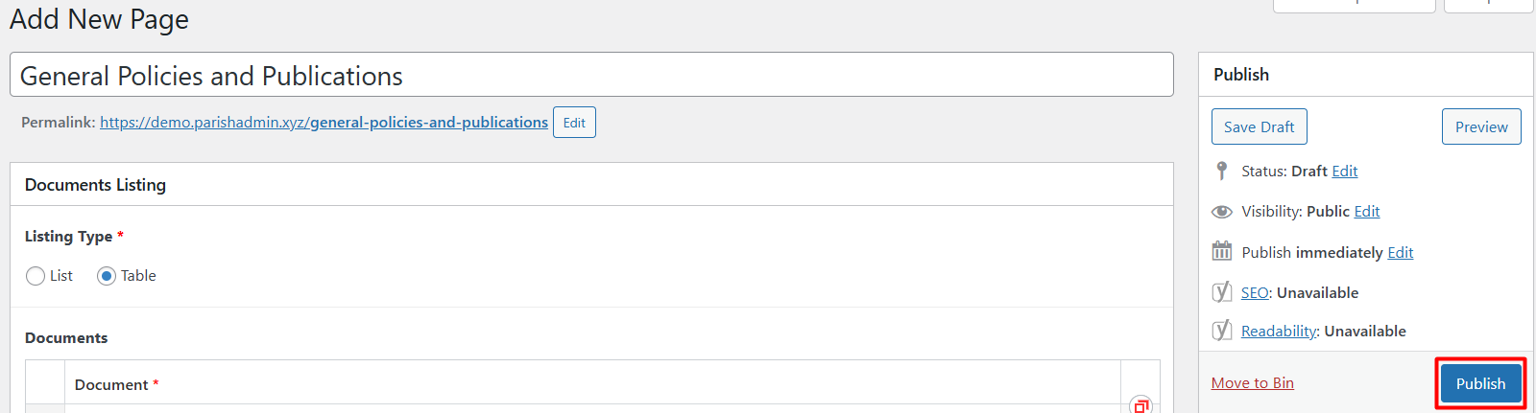Click the permalink Edit button

click(x=574, y=123)
